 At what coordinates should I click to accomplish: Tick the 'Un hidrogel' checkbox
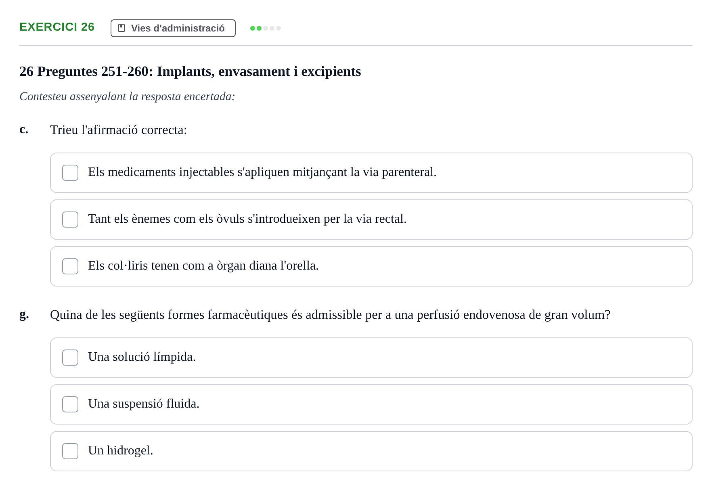(x=70, y=451)
